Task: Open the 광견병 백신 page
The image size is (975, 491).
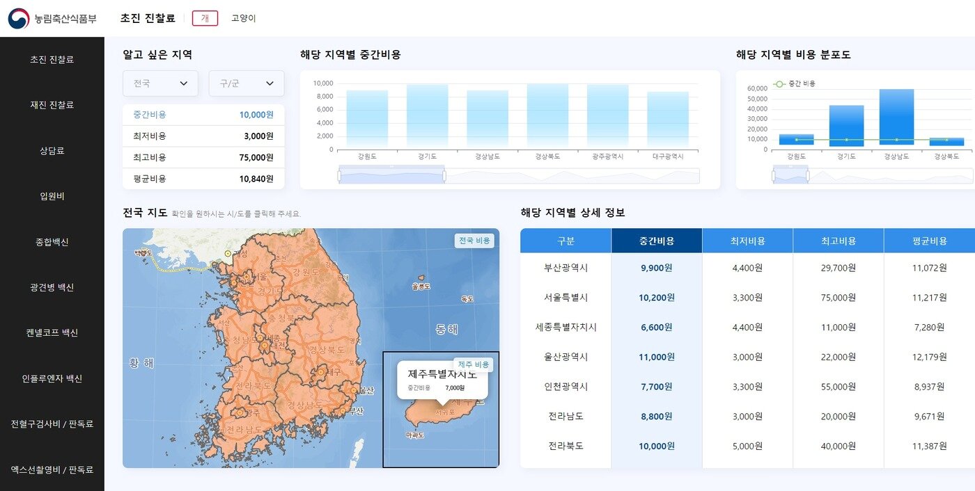Action: tap(52, 287)
